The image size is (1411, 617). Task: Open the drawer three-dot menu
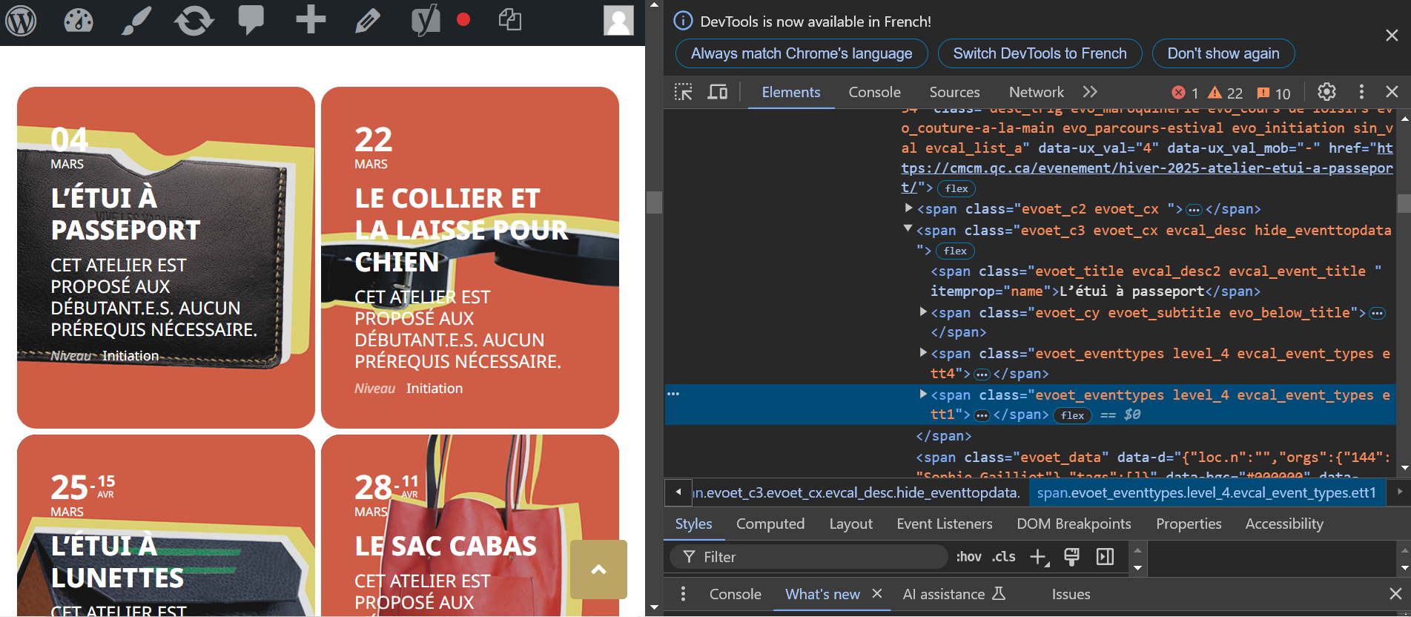(683, 594)
